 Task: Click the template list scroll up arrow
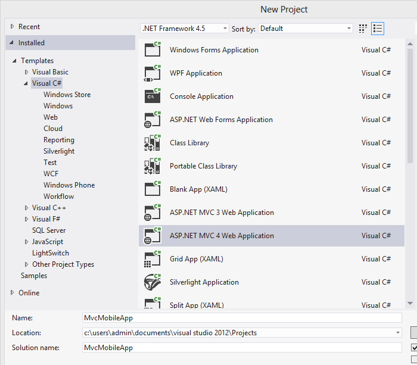coord(410,43)
